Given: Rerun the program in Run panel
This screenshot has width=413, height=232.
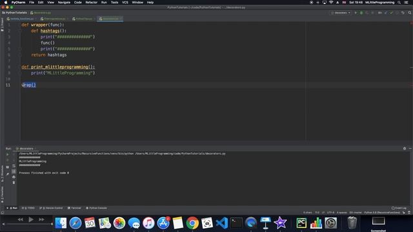Looking at the screenshot, I should (x=7, y=155).
